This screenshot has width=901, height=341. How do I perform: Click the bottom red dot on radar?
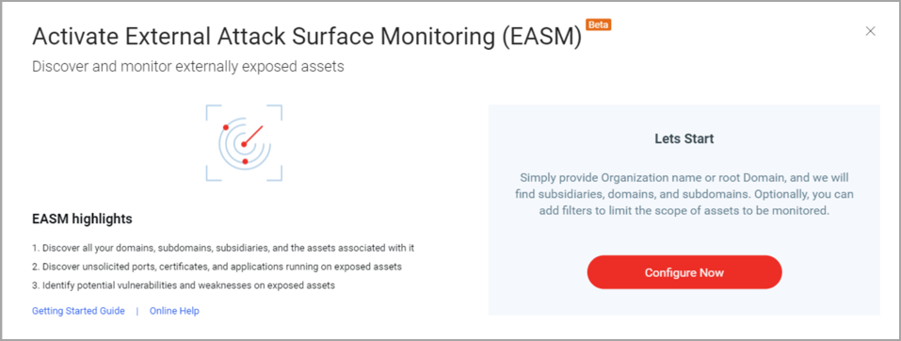(x=246, y=162)
